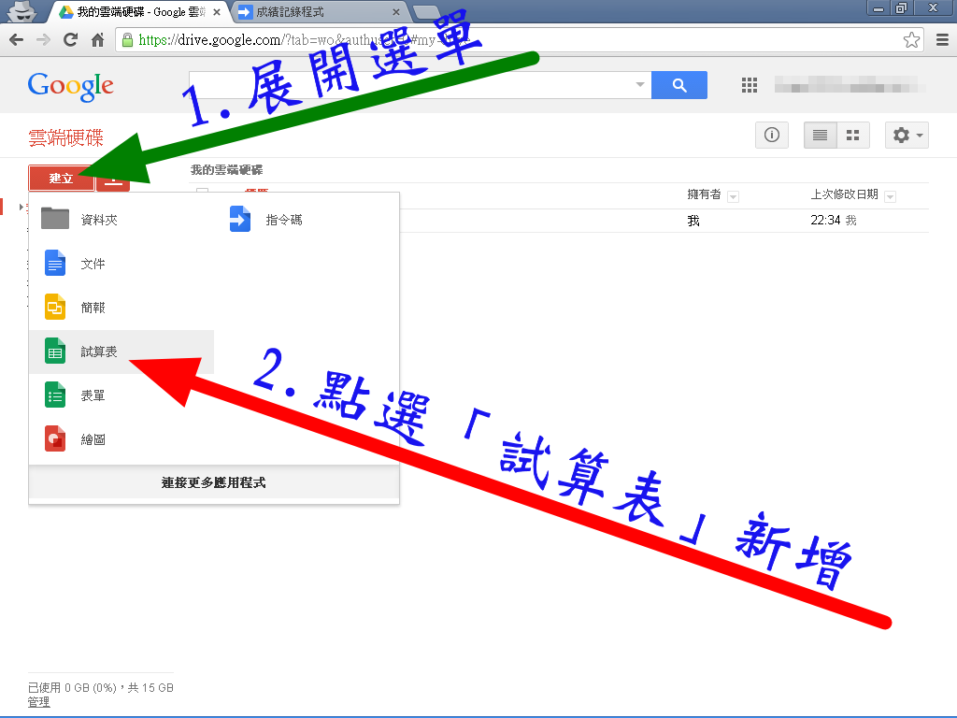Click the green forms icon
The width and height of the screenshot is (957, 718).
(x=55, y=395)
